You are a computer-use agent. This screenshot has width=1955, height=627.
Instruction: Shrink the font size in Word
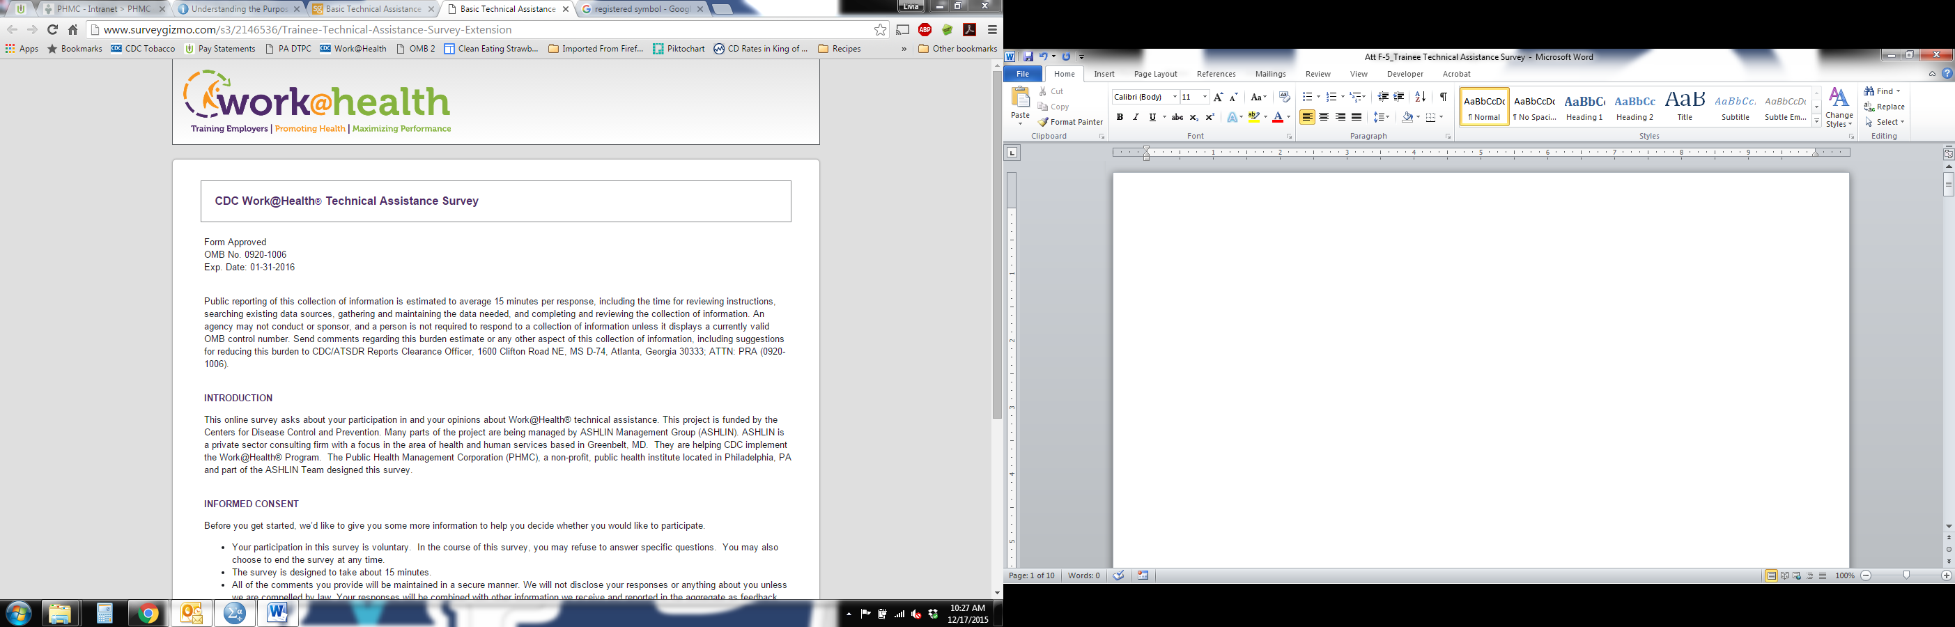(x=1233, y=97)
